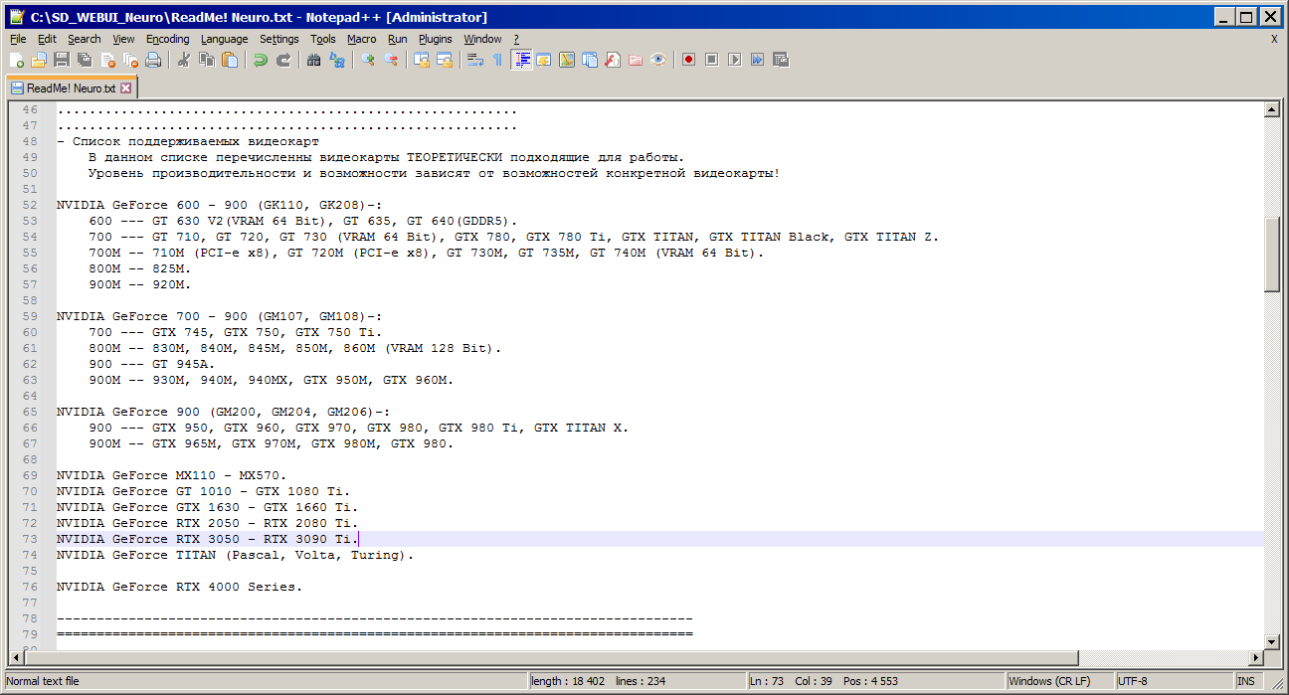The image size is (1289, 695).
Task: Toggle synchronize vertical scrolling icon
Action: tap(421, 60)
